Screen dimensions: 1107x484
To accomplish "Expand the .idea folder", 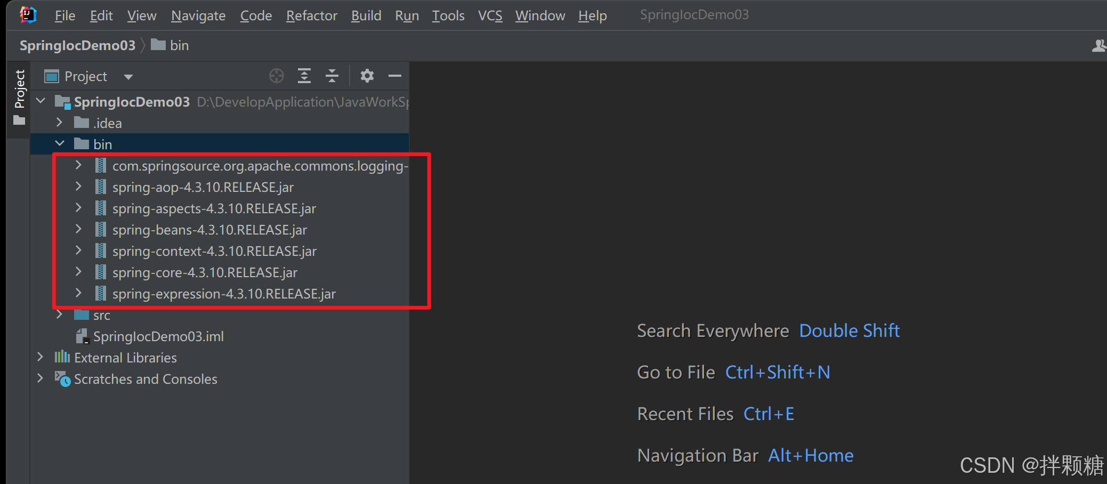I will [60, 122].
